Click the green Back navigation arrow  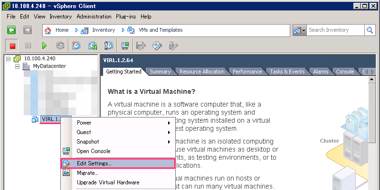point(11,30)
